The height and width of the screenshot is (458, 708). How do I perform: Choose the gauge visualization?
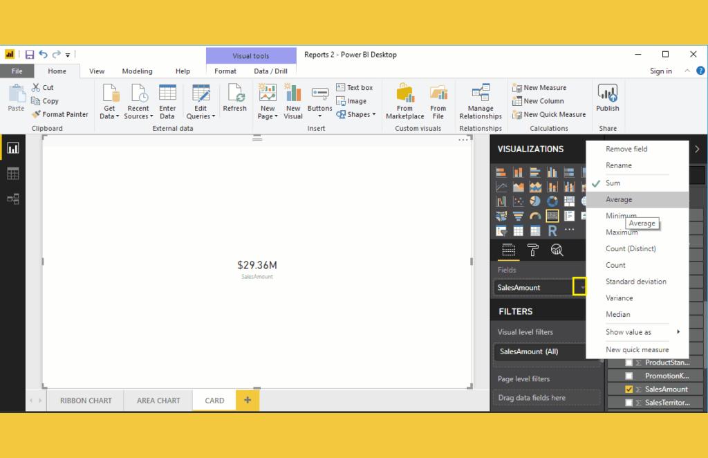tap(535, 216)
